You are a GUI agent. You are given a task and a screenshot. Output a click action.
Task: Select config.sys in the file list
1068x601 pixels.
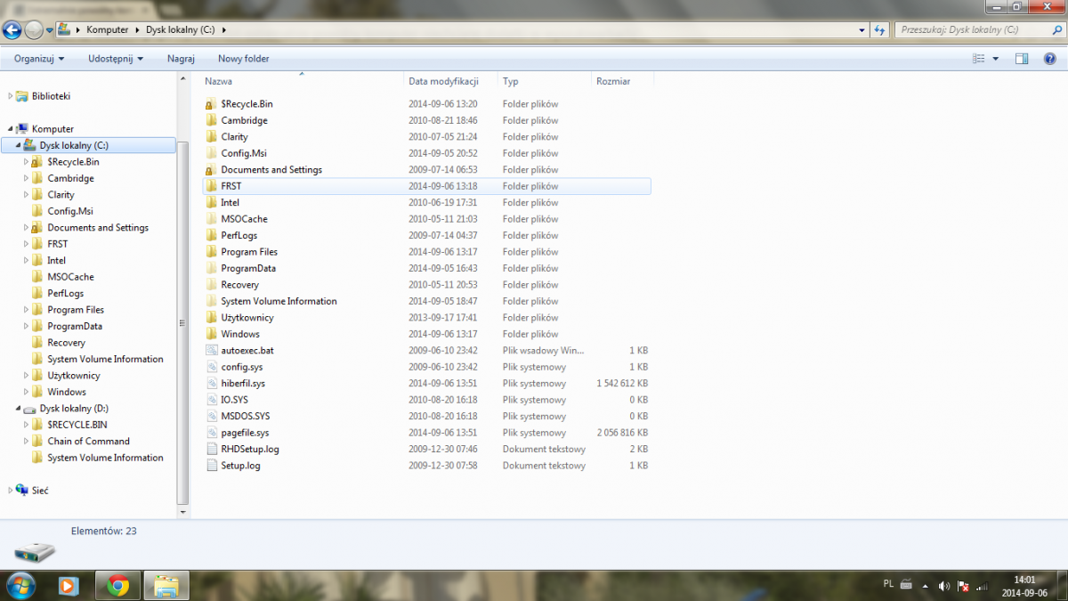242,367
